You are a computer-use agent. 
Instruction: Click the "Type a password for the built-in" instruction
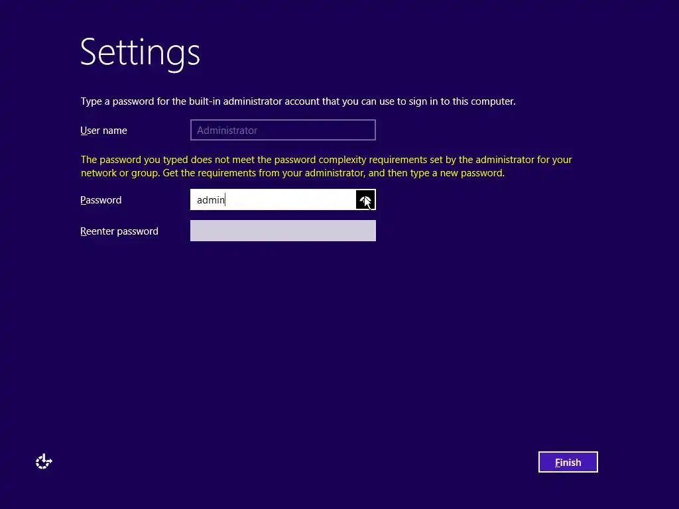pos(298,101)
